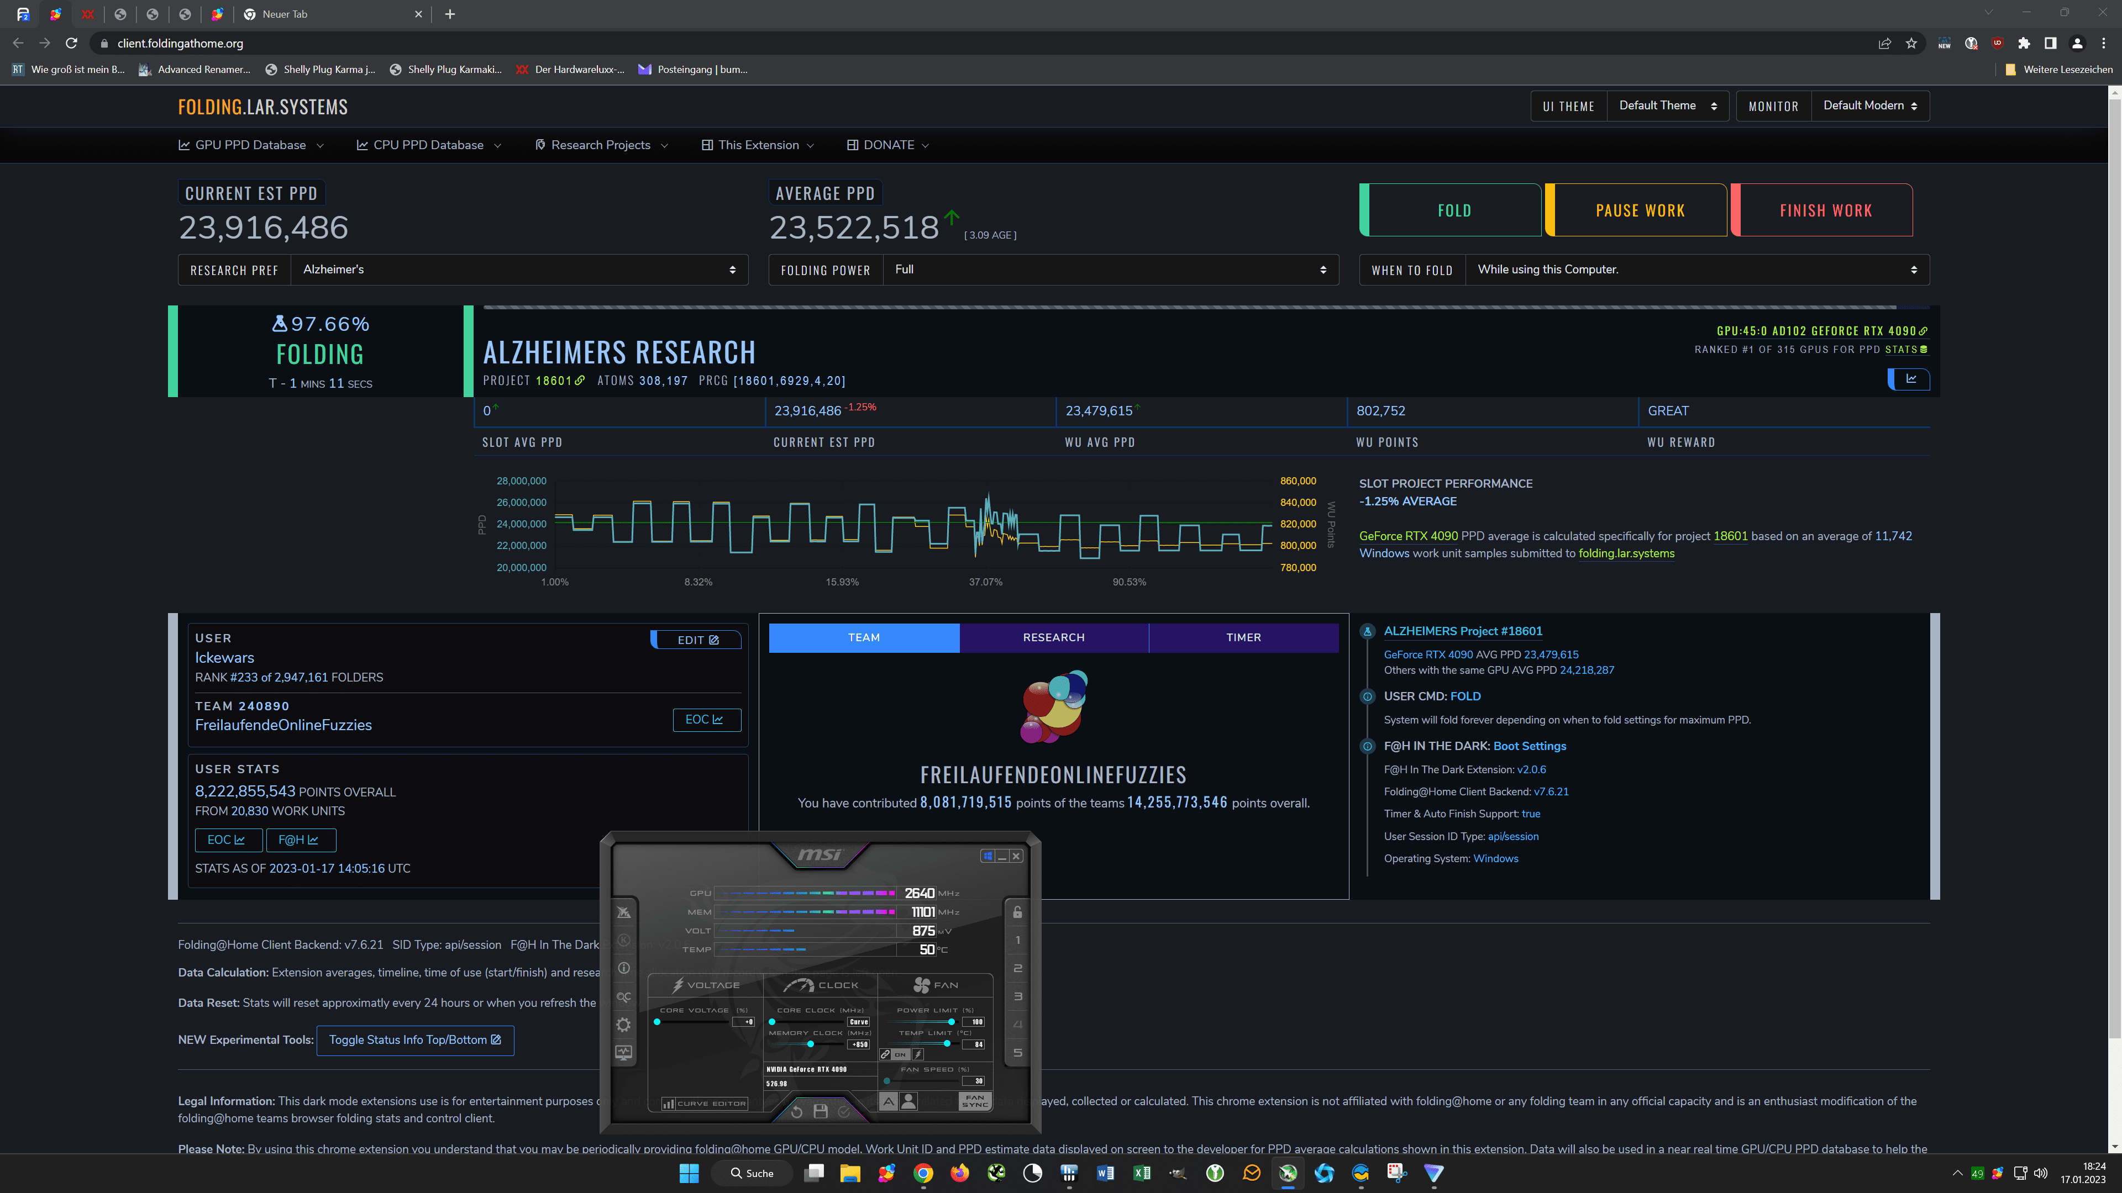The width and height of the screenshot is (2122, 1193).
Task: Switch to the RESEARCH tab
Action: click(1054, 638)
